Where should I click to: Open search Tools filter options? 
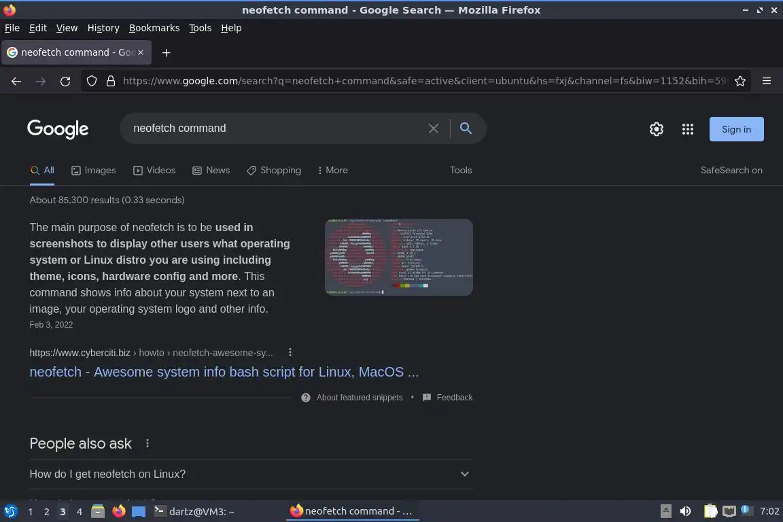point(460,171)
